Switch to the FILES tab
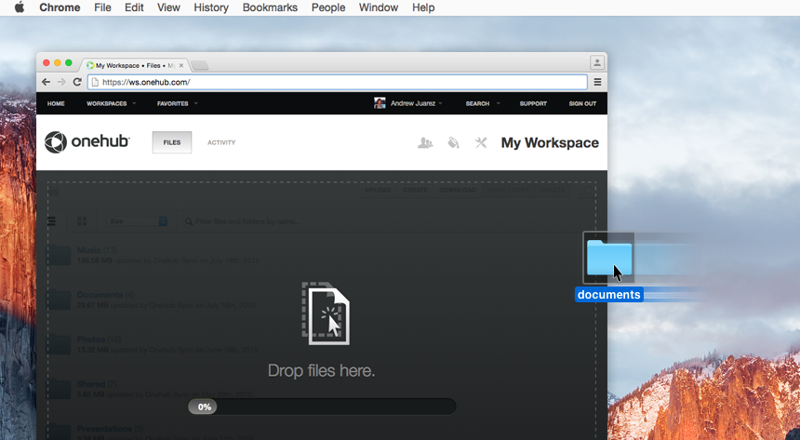800x440 pixels. [172, 142]
